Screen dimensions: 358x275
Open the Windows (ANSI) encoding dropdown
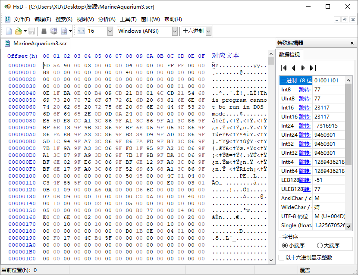[x=175, y=31]
